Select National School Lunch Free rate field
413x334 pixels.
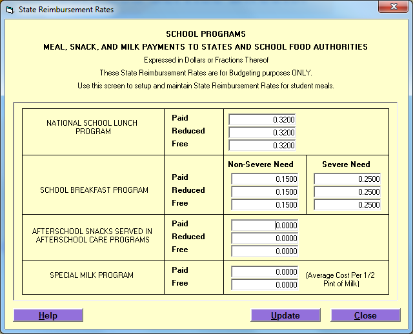(x=262, y=146)
